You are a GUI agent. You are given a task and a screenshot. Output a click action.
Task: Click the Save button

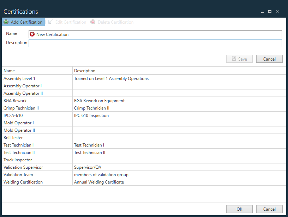click(x=239, y=59)
